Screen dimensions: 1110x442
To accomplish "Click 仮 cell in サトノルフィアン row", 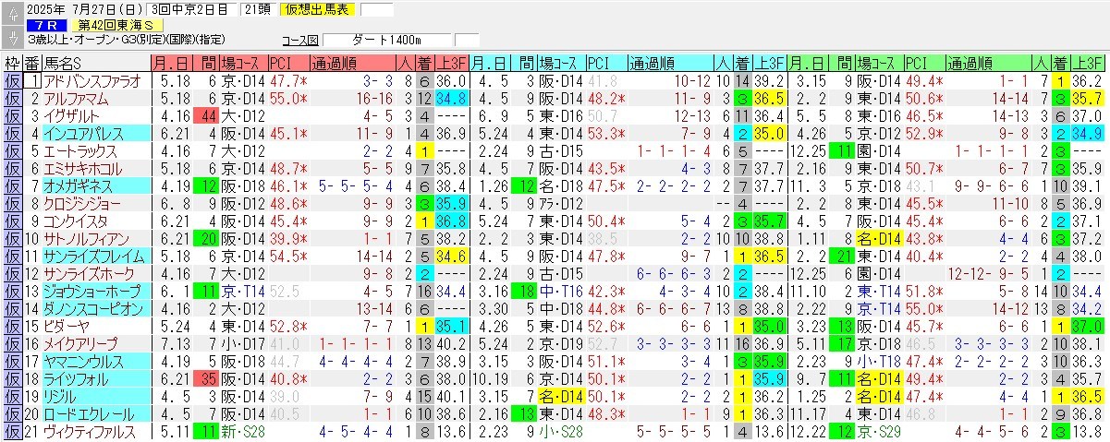I will point(12,239).
